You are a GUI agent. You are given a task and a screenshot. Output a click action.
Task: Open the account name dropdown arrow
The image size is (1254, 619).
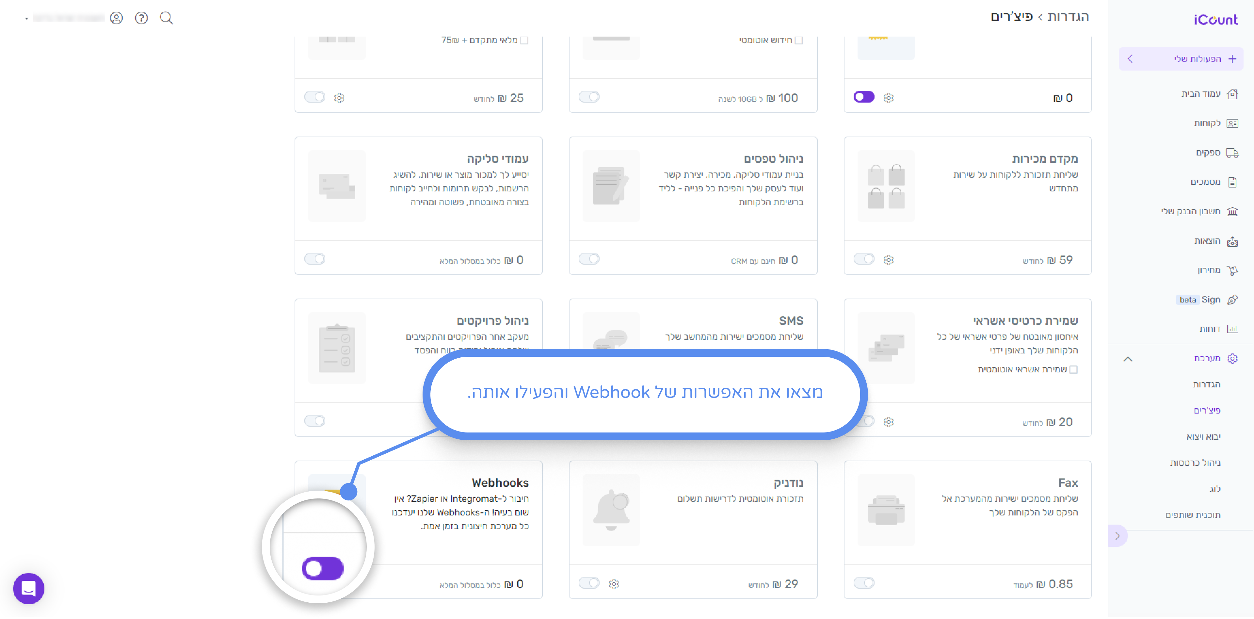click(26, 19)
